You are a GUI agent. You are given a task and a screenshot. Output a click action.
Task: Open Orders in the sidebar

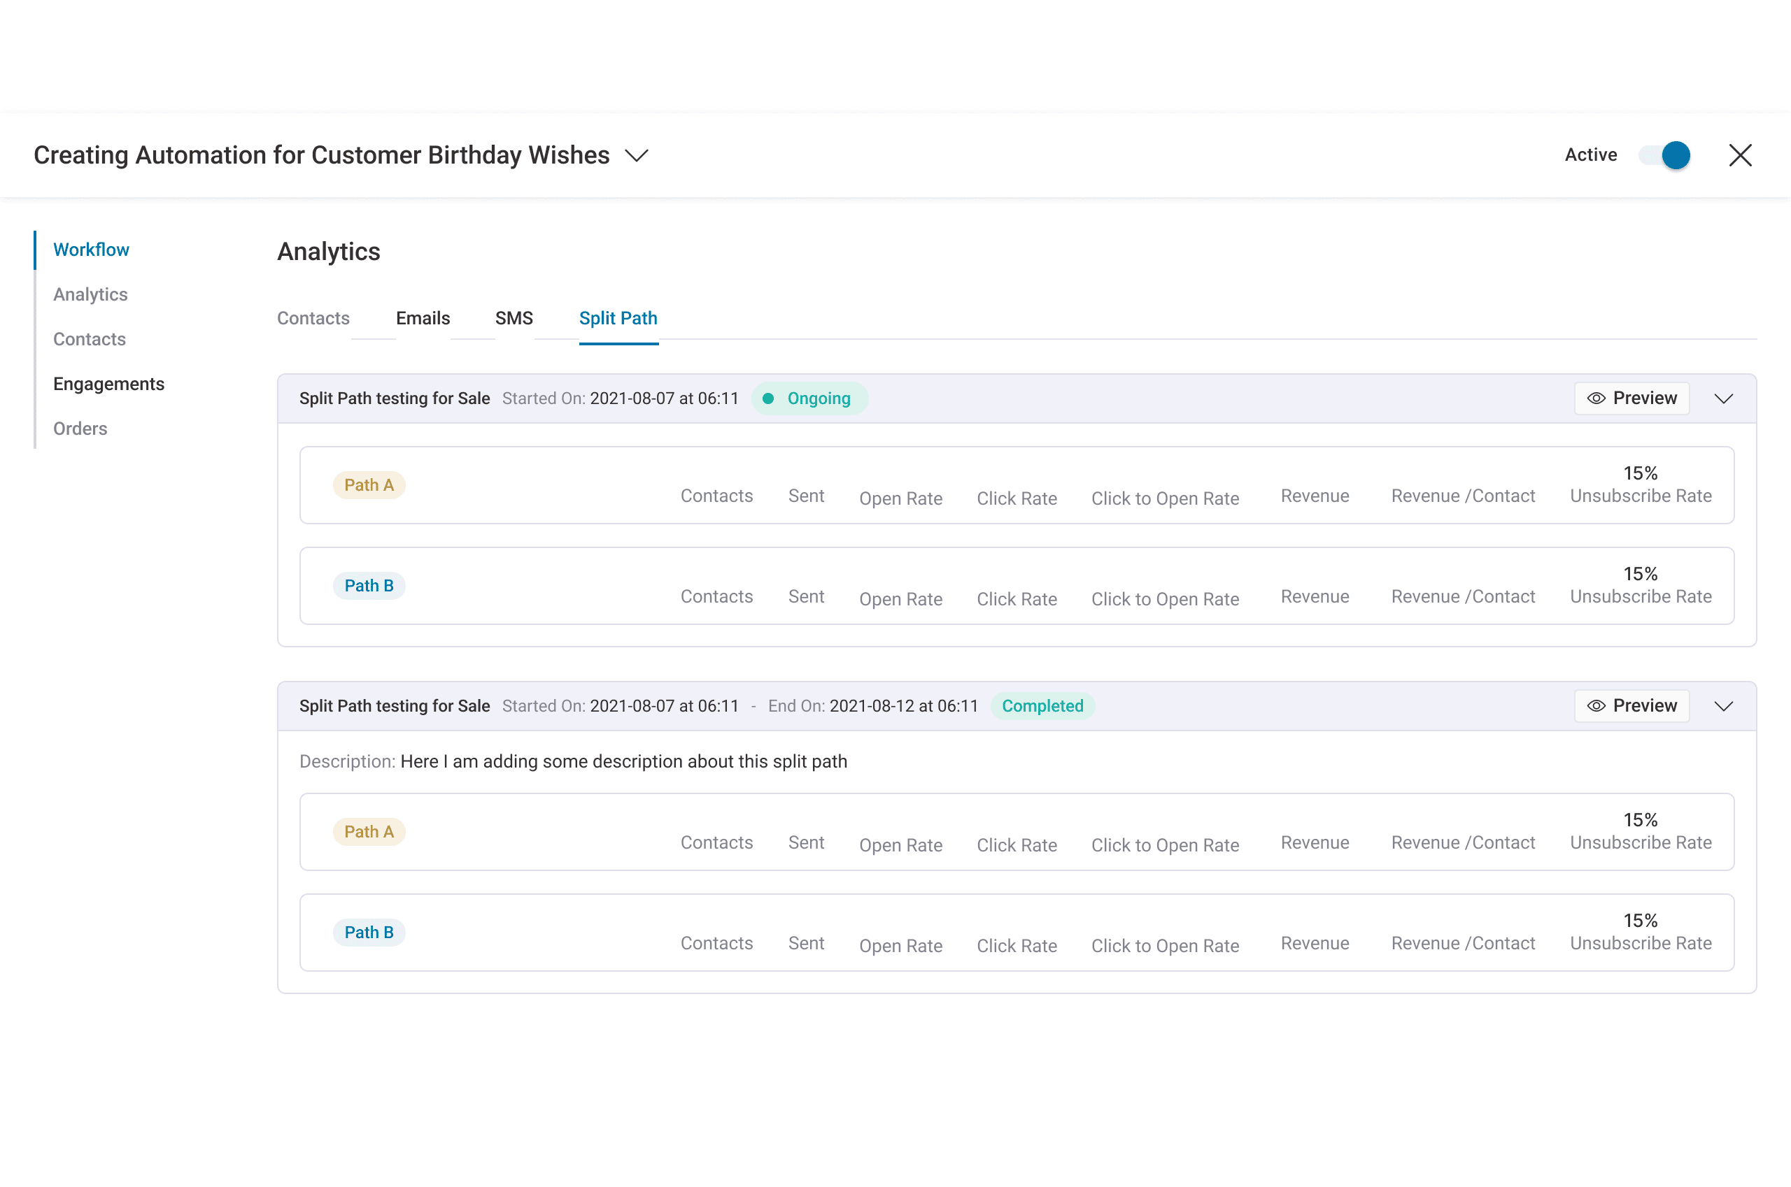pyautogui.click(x=80, y=429)
